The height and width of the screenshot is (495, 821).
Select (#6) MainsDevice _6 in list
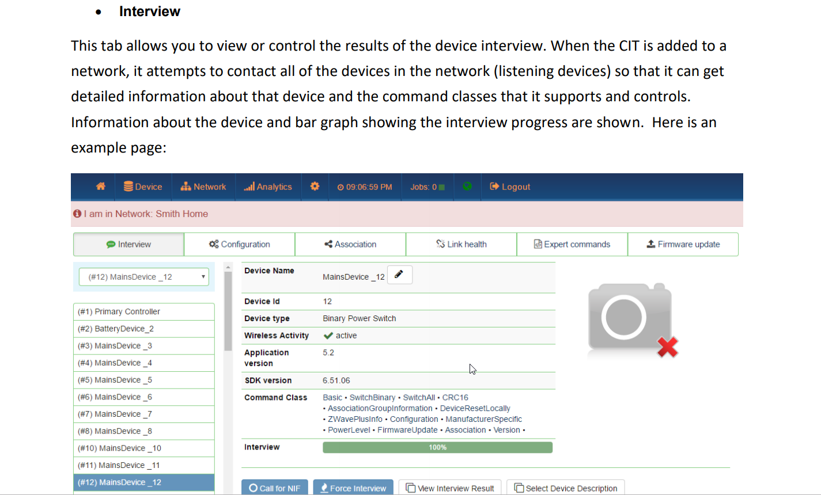click(144, 397)
